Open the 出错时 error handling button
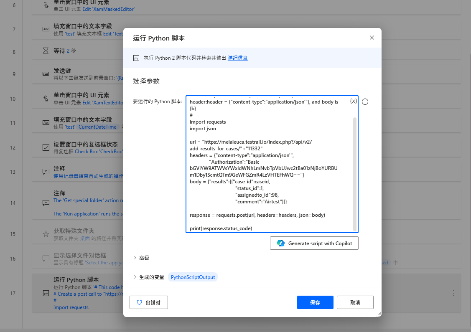471x332 pixels. [x=149, y=302]
